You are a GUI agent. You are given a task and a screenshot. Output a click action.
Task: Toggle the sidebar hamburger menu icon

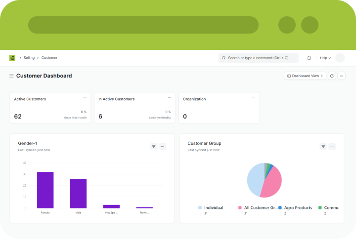(x=11, y=76)
